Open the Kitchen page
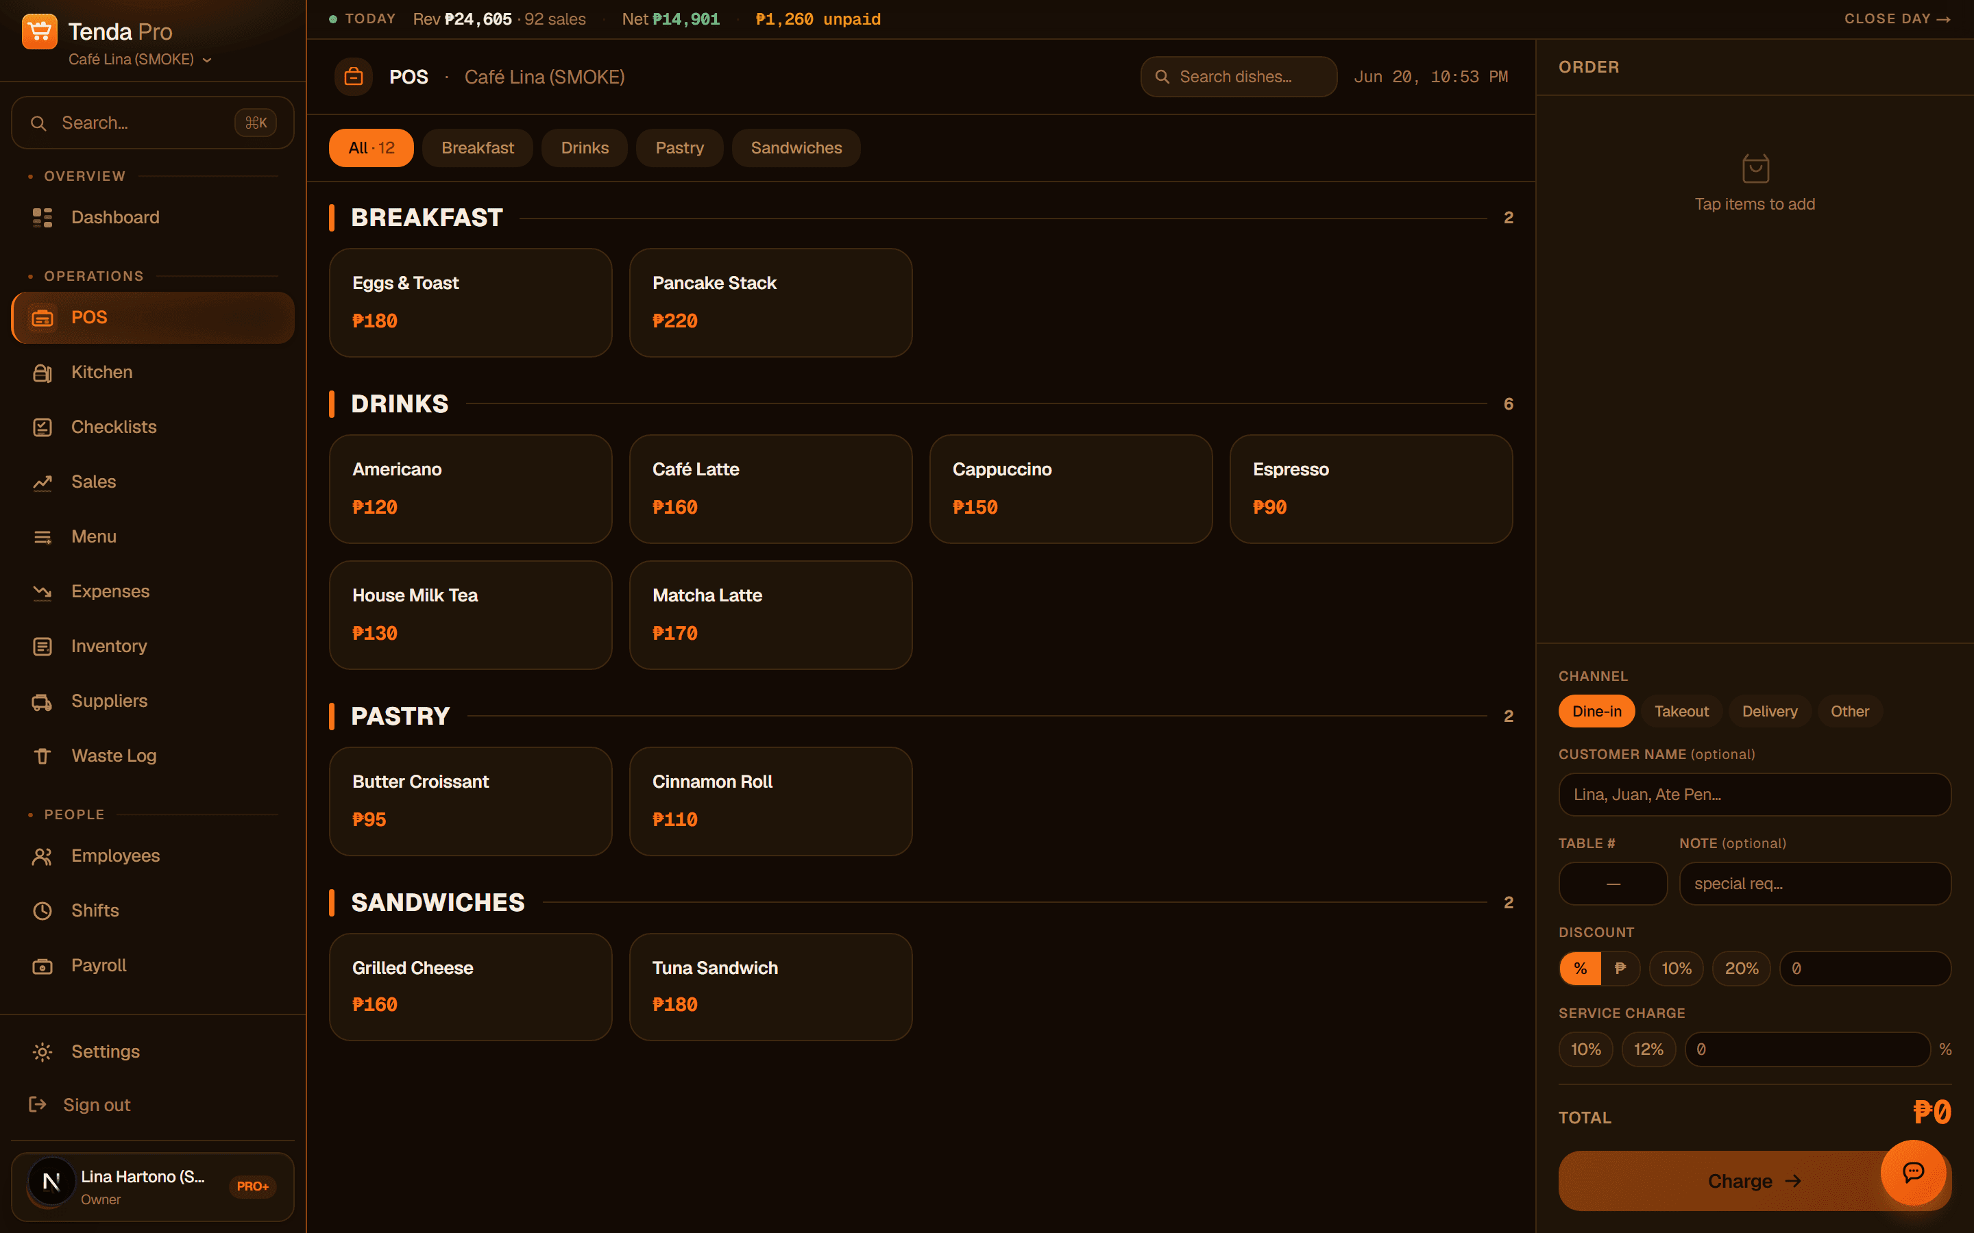This screenshot has width=1974, height=1233. [153, 372]
